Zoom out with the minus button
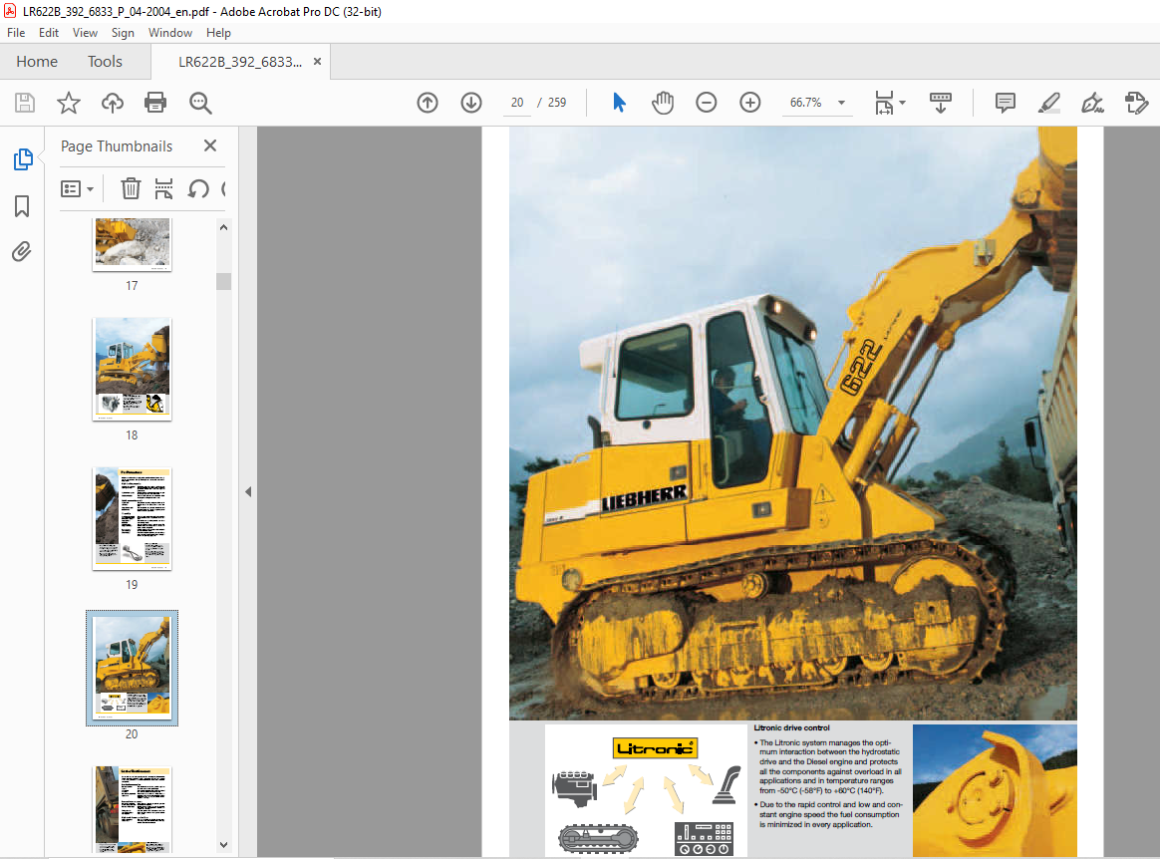This screenshot has height=859, width=1160. pyautogui.click(x=707, y=102)
